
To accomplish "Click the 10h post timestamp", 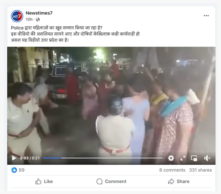I will pyautogui.click(x=29, y=19).
